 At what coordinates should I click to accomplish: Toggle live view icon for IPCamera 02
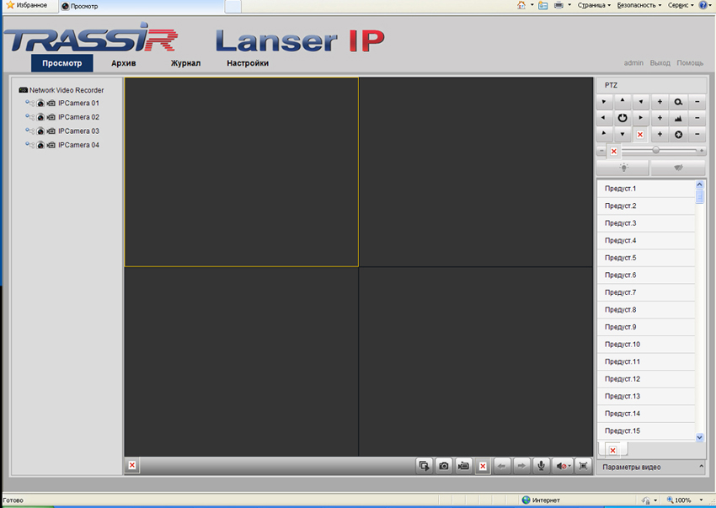point(40,117)
